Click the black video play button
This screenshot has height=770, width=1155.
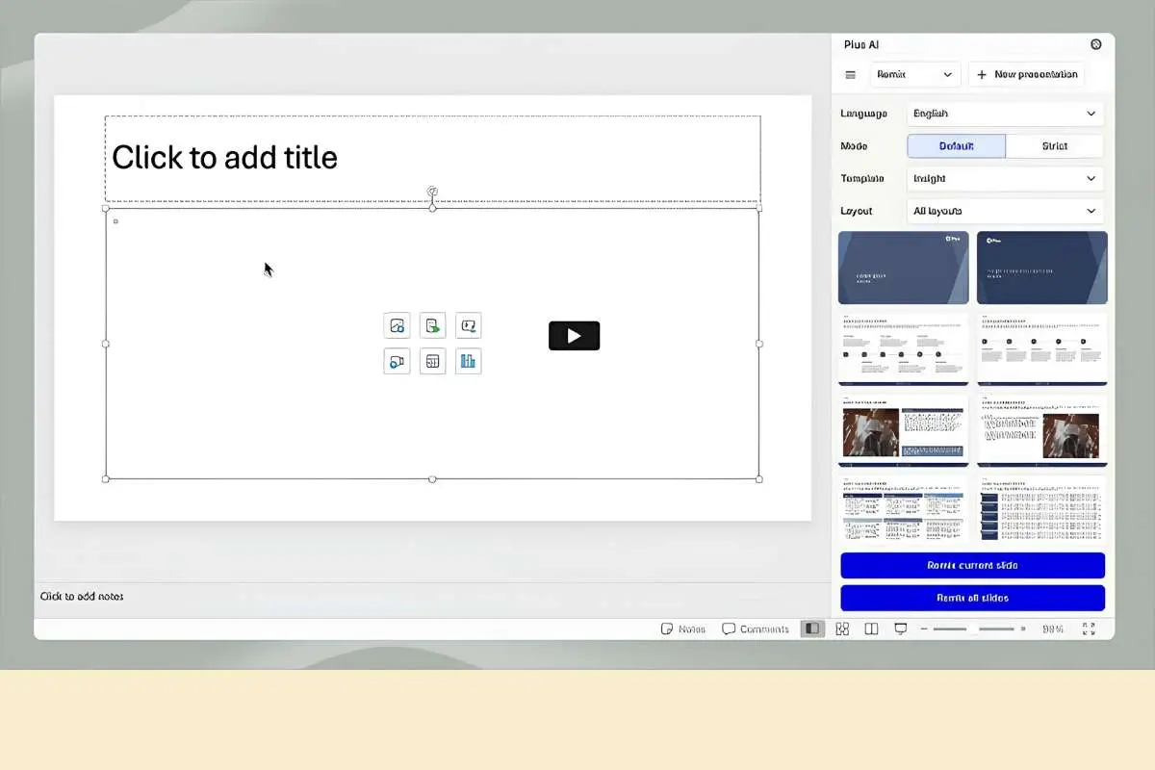pos(574,335)
